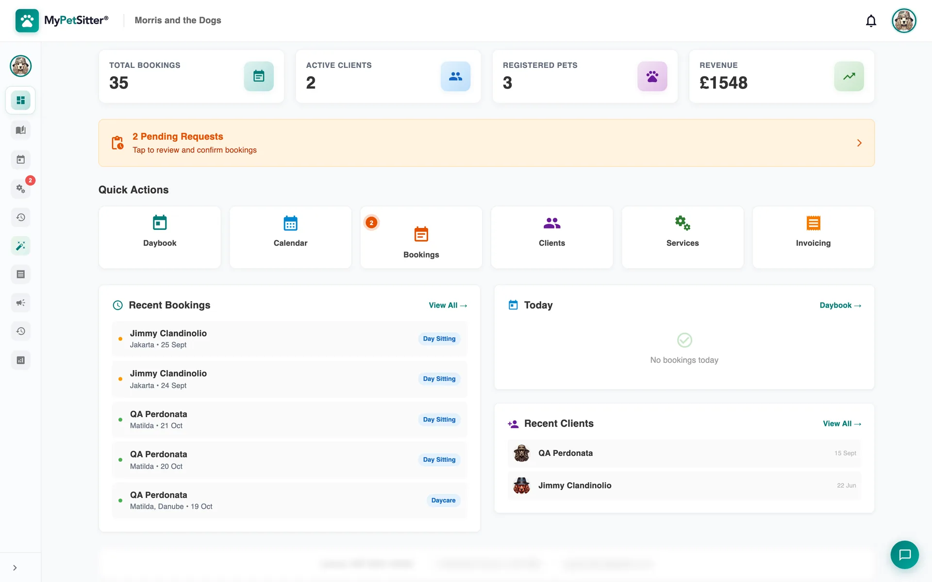Open the Invoicing quick action
The height and width of the screenshot is (582, 932).
click(x=813, y=237)
